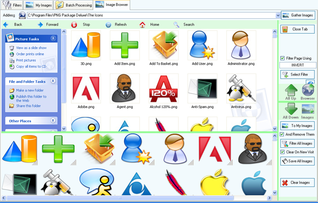Click the Gather Images button
Viewport: 318px width, 203px height.
pos(298,15)
